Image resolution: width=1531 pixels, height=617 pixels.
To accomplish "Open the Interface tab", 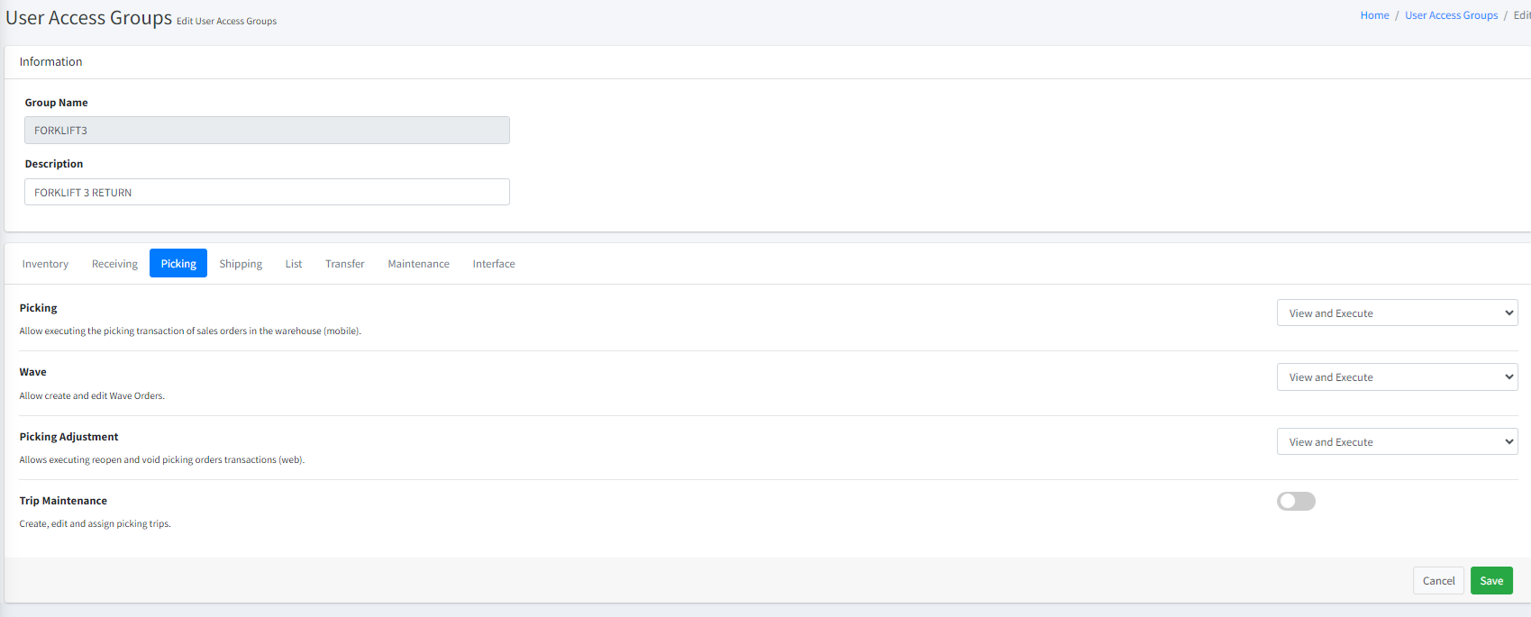I will coord(494,264).
